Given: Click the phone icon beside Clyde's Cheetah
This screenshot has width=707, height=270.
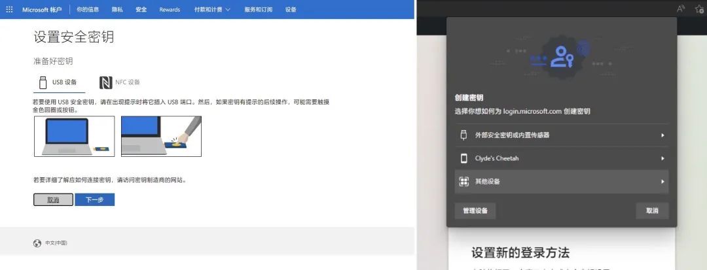Looking at the screenshot, I should (463, 158).
